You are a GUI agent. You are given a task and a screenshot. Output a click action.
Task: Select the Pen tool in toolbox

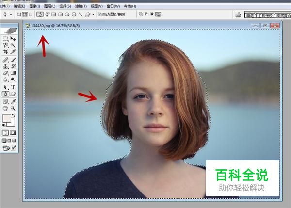click(x=5, y=94)
